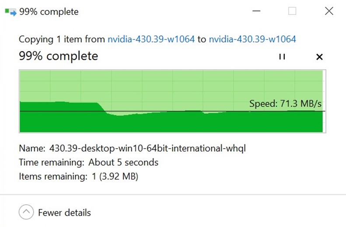Screen dimensions: 346x227
Task: Maximize the copy dialog window
Action: (292, 11)
